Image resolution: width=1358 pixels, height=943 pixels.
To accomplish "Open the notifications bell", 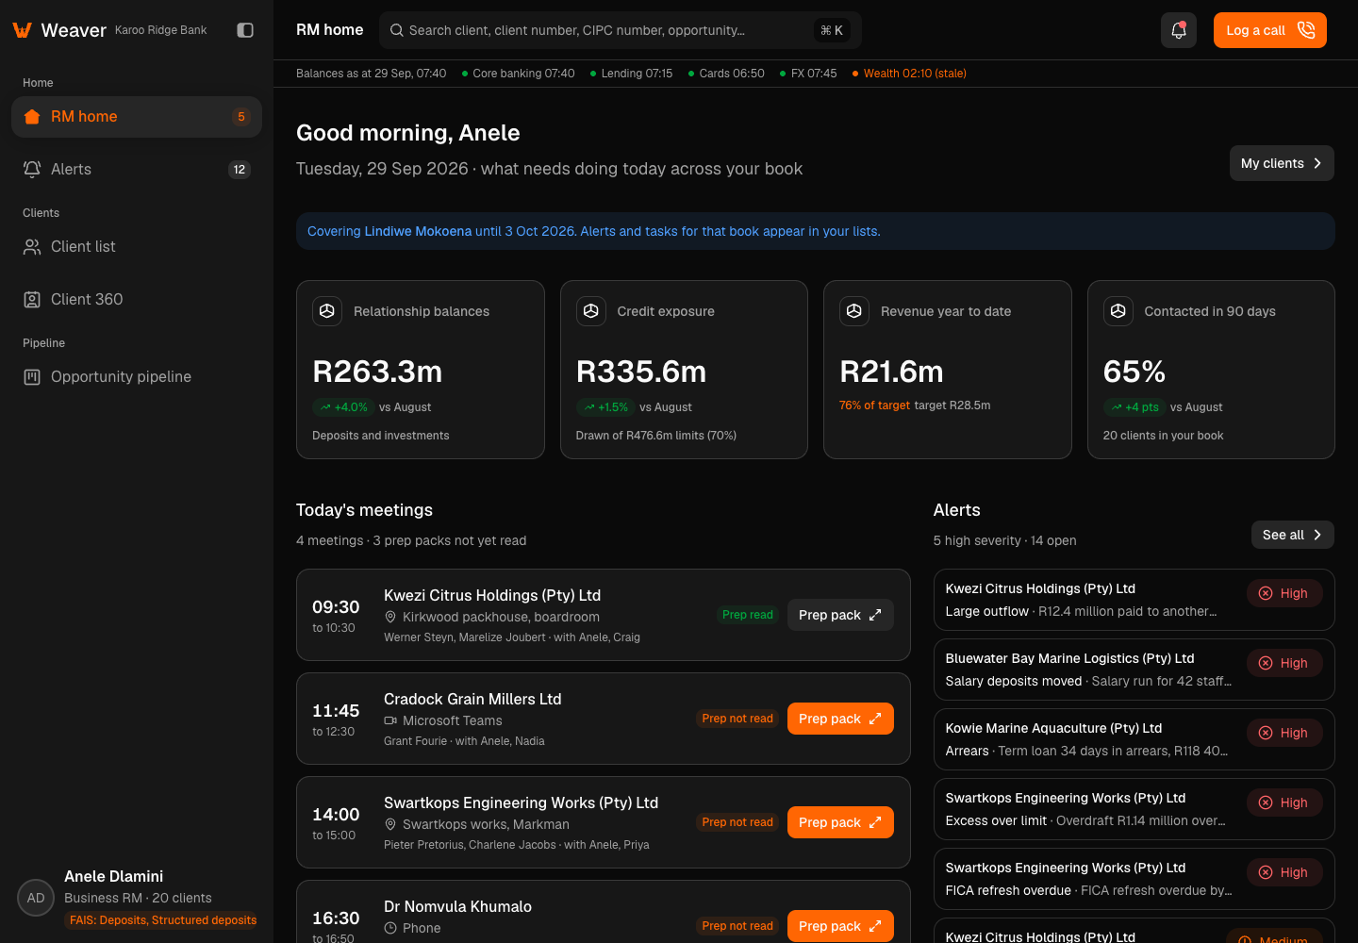I will pos(1179,30).
